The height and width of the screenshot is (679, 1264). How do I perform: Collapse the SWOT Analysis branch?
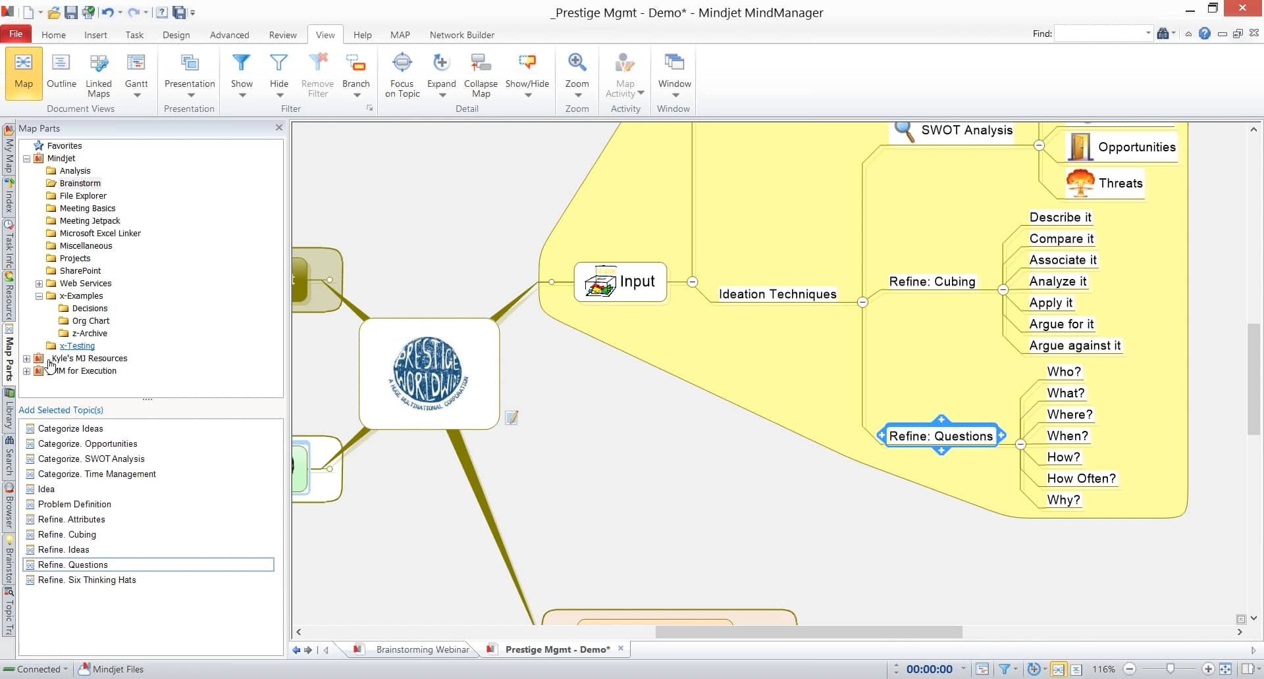coord(1039,145)
